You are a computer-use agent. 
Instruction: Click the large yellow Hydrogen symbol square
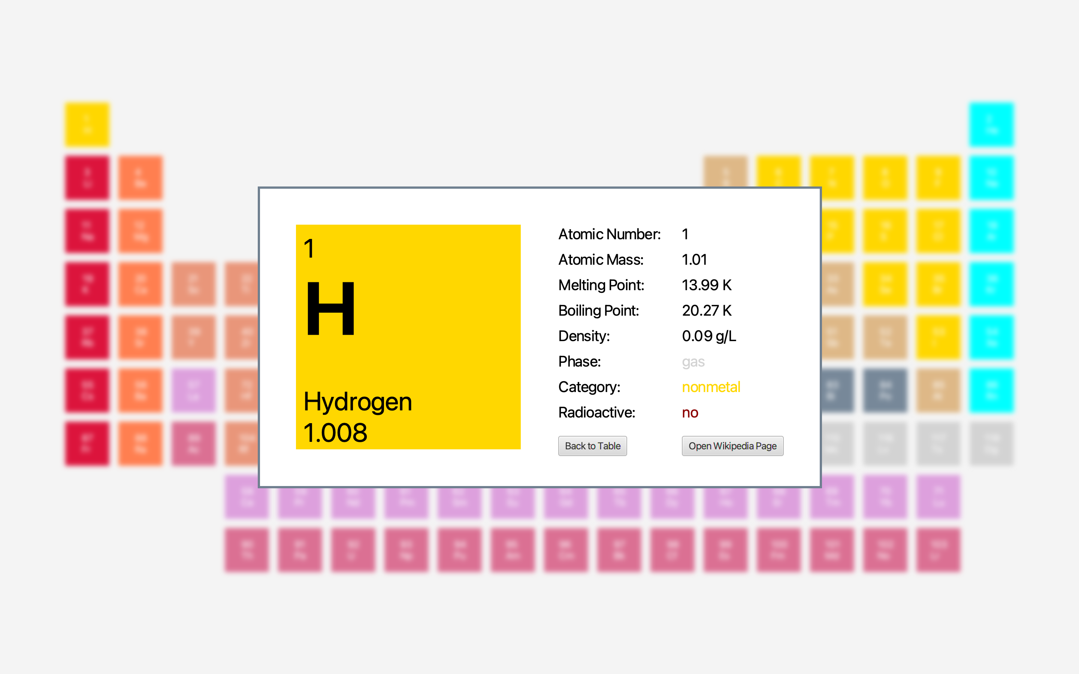408,337
